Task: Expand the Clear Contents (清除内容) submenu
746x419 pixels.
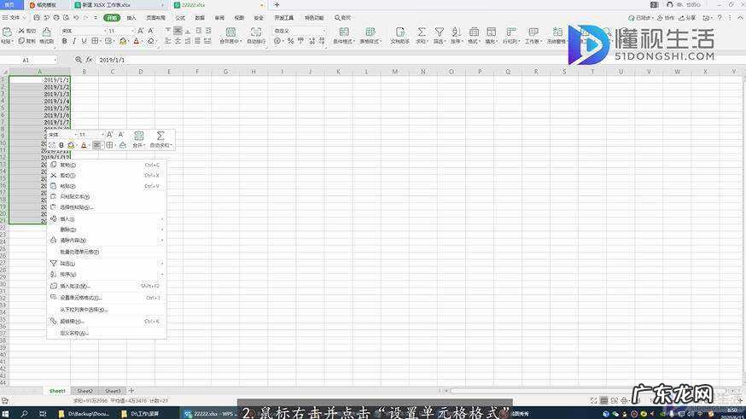Action: pos(107,240)
